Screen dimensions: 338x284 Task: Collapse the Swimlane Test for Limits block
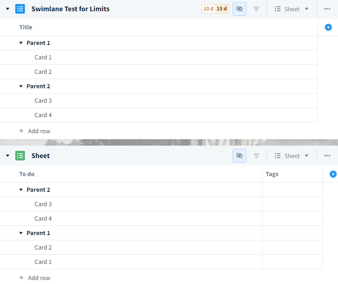coord(8,9)
